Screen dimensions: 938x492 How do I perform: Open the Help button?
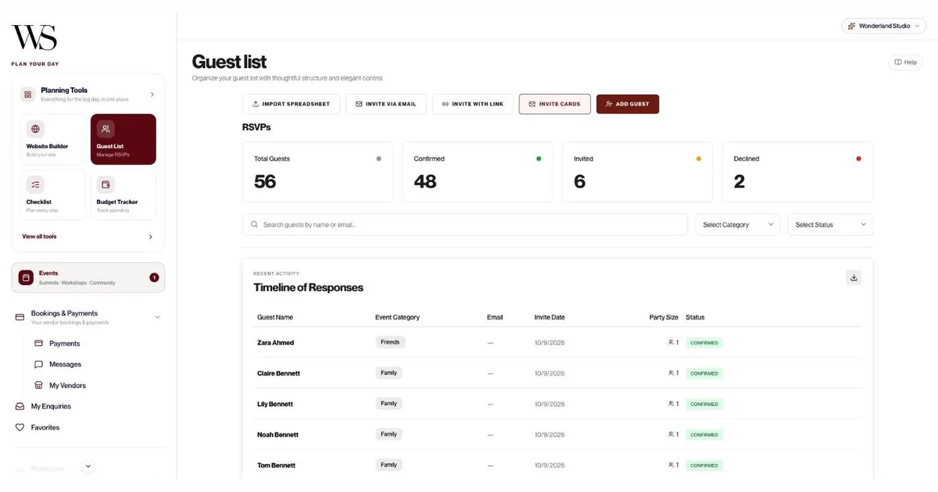[906, 62]
